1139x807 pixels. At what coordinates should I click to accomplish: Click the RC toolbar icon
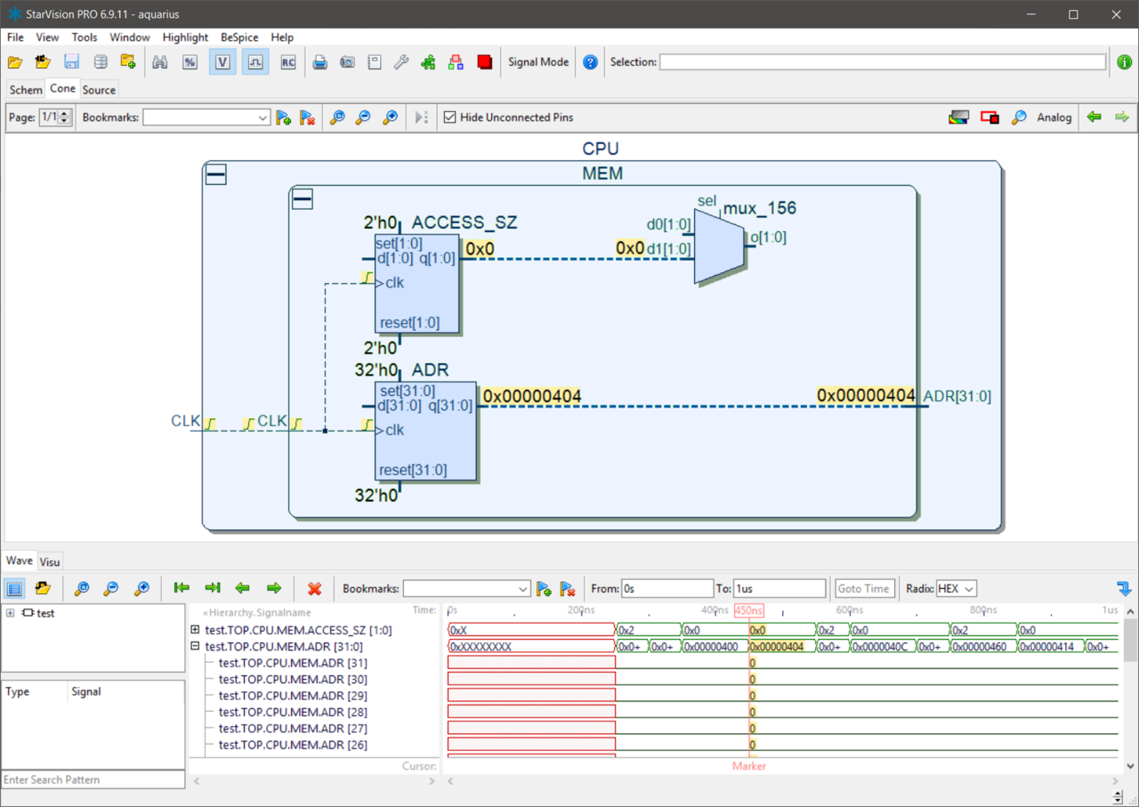287,62
